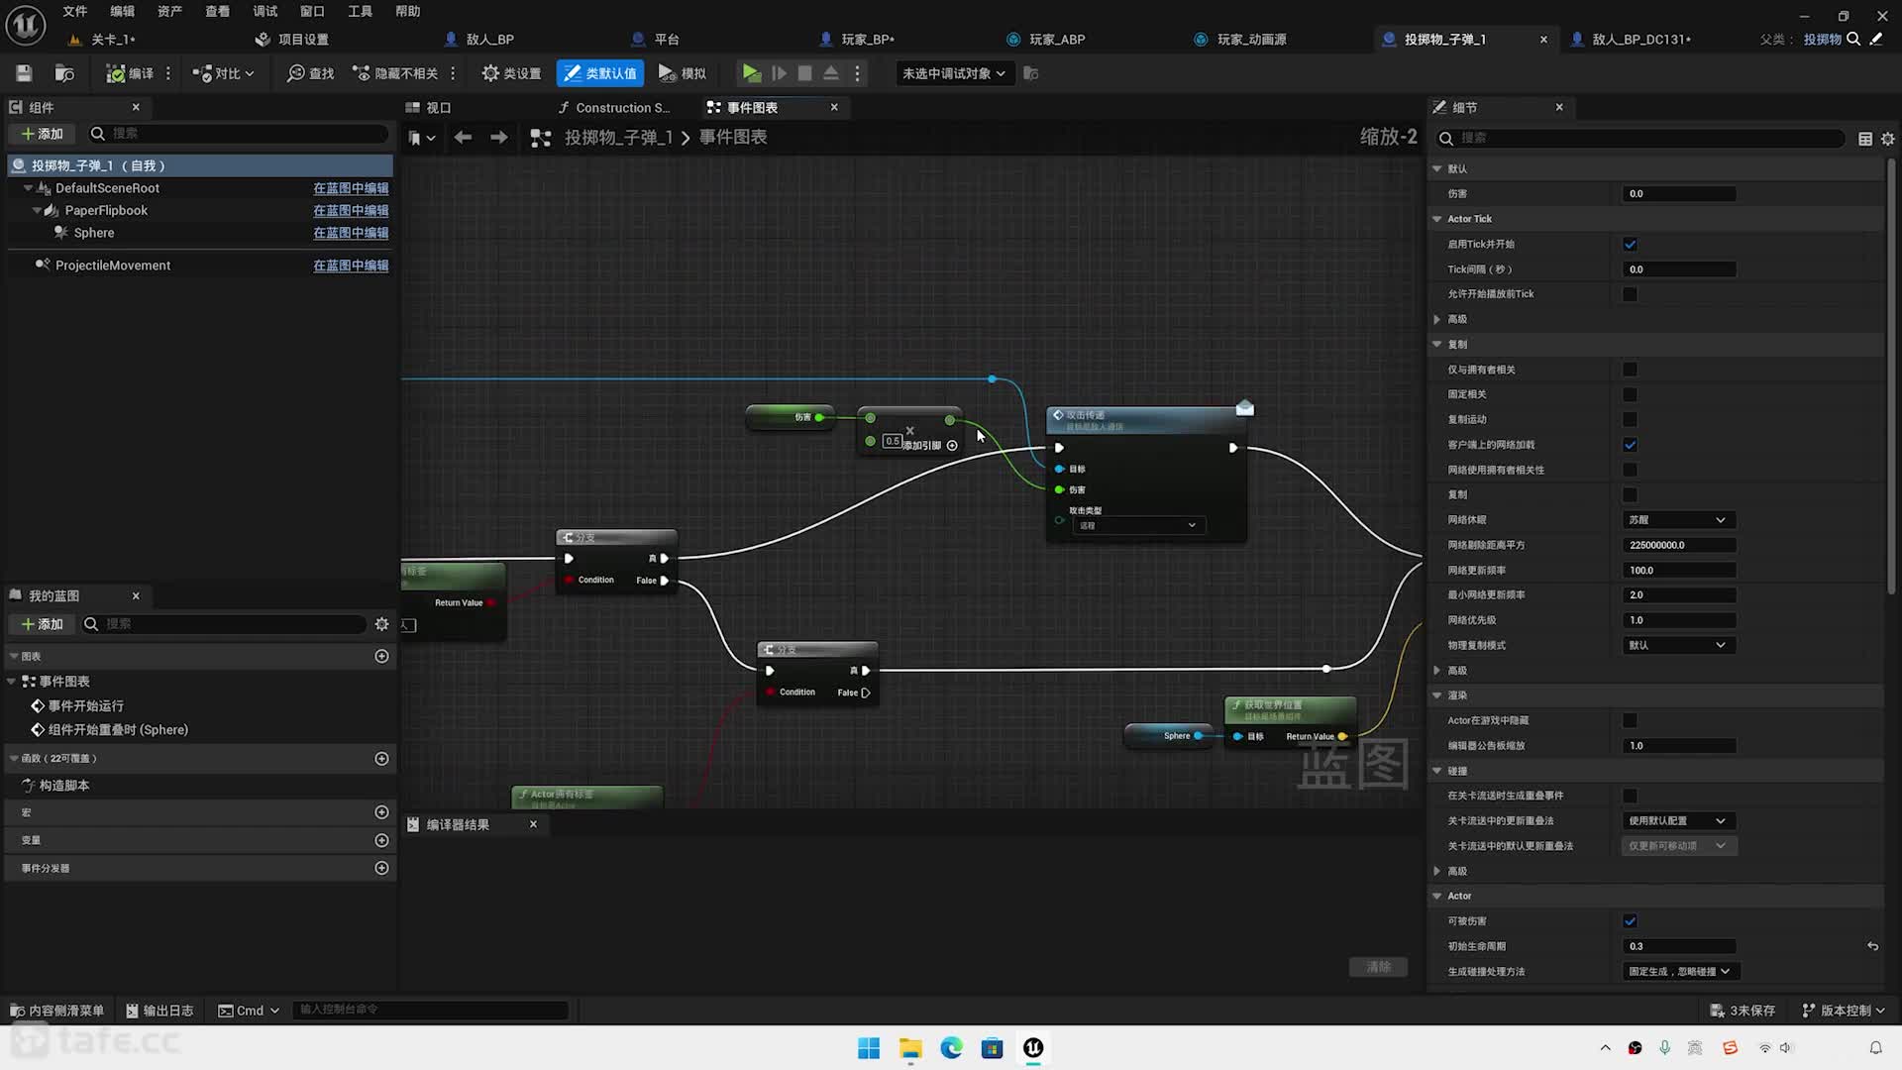Image resolution: width=1902 pixels, height=1070 pixels.
Task: Open 生成碰撞处理方法 dropdown
Action: tap(1681, 972)
